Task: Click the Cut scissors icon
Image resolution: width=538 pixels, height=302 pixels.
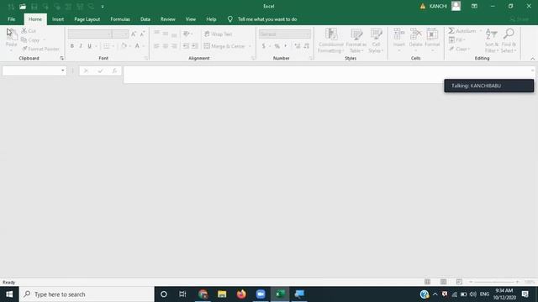Action: click(24, 31)
